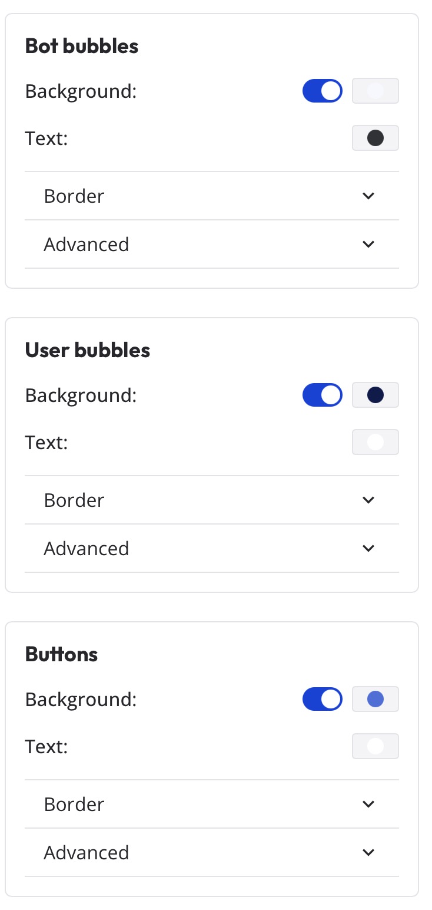Click chevron beside Bot bubbles Border
432x910 pixels.
pos(368,196)
